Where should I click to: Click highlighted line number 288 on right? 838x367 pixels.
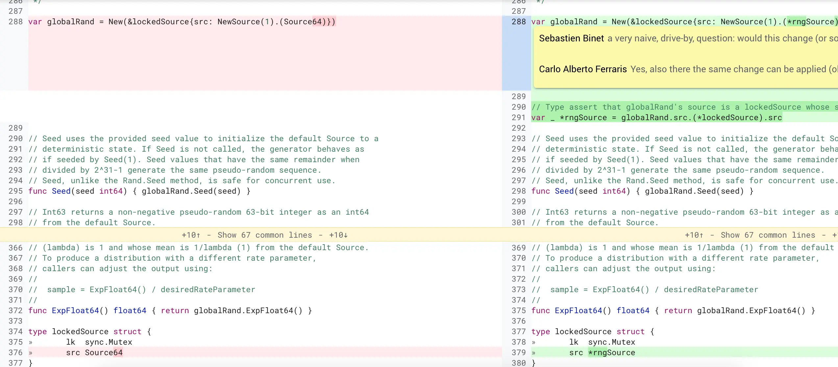click(x=519, y=22)
